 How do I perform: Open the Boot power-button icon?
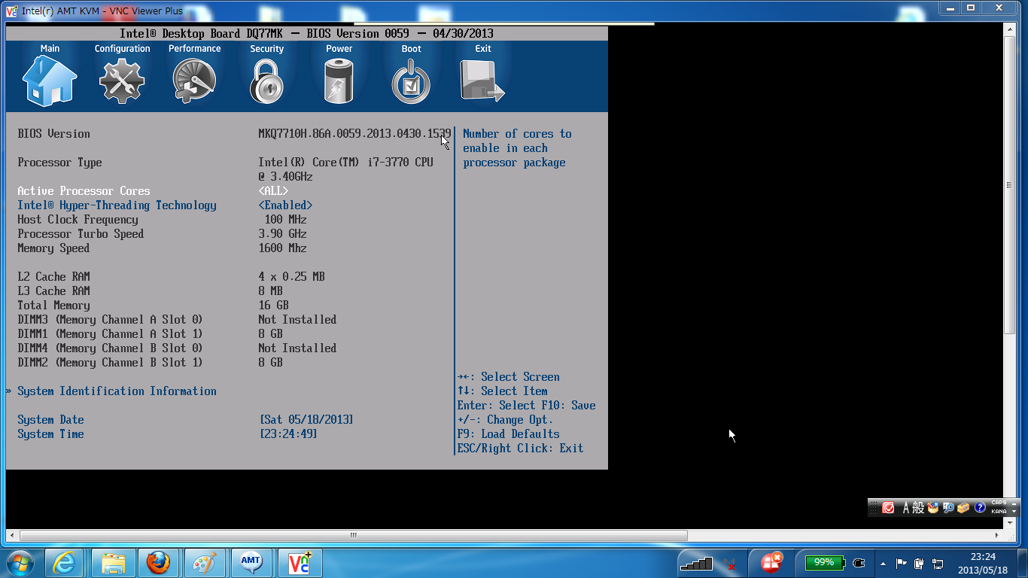(411, 81)
